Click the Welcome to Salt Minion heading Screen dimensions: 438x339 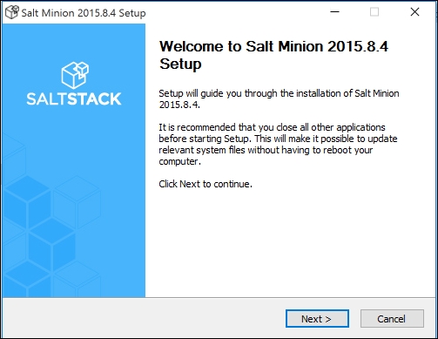(273, 46)
